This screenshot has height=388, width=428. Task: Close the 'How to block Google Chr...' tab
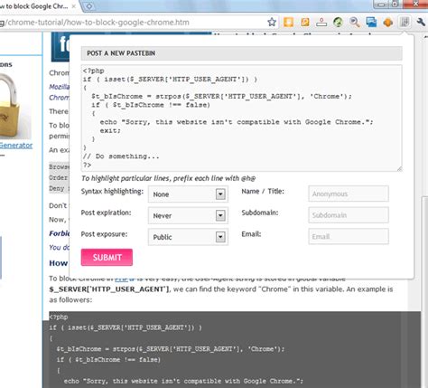click(73, 6)
